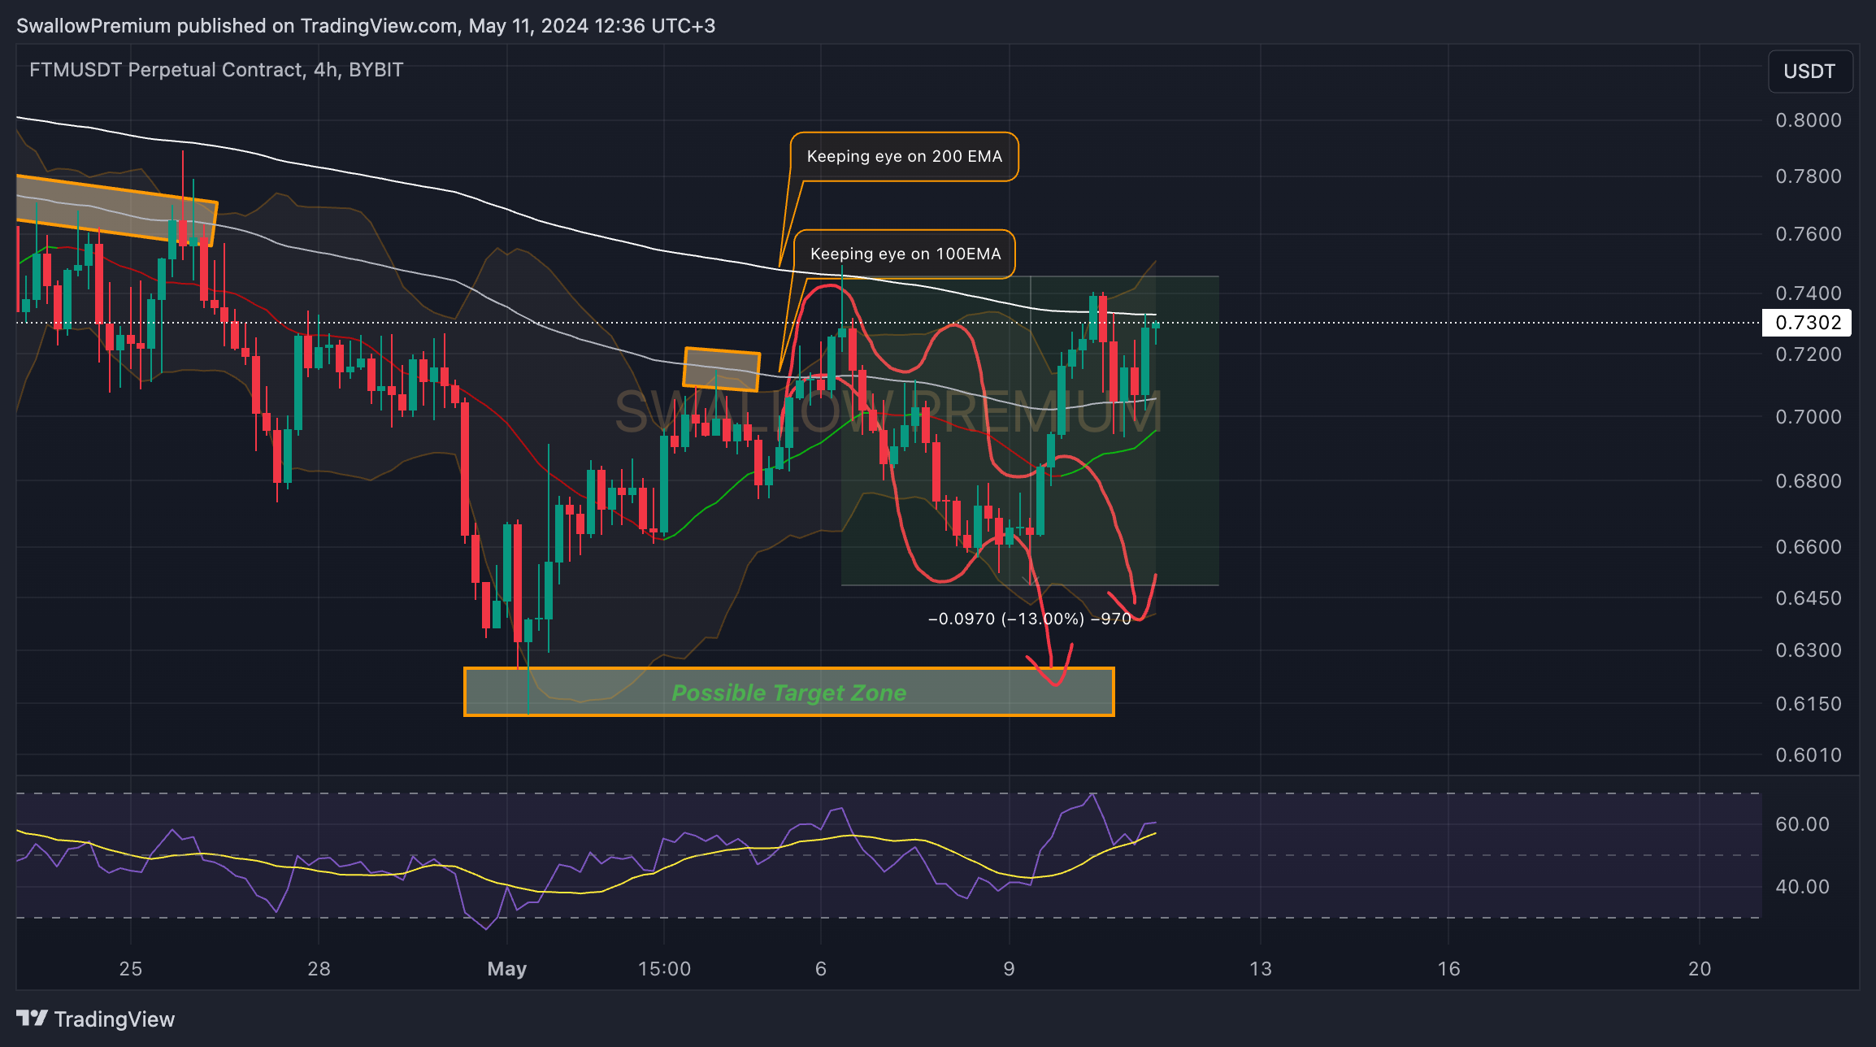Click the 0.6600 price axis label
The width and height of the screenshot is (1876, 1047).
pos(1809,547)
